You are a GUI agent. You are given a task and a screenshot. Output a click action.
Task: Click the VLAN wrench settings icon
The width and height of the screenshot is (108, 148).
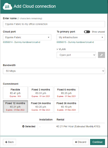pos(101,55)
